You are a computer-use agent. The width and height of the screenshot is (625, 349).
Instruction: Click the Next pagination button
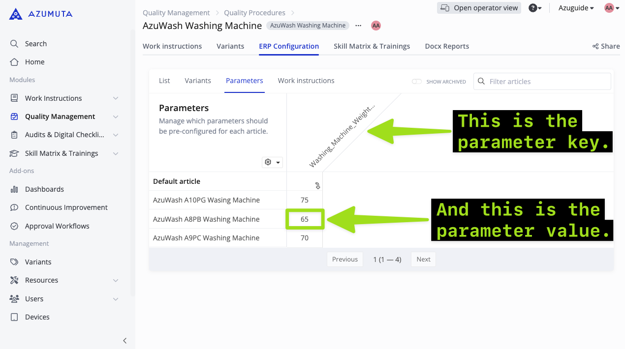click(423, 259)
